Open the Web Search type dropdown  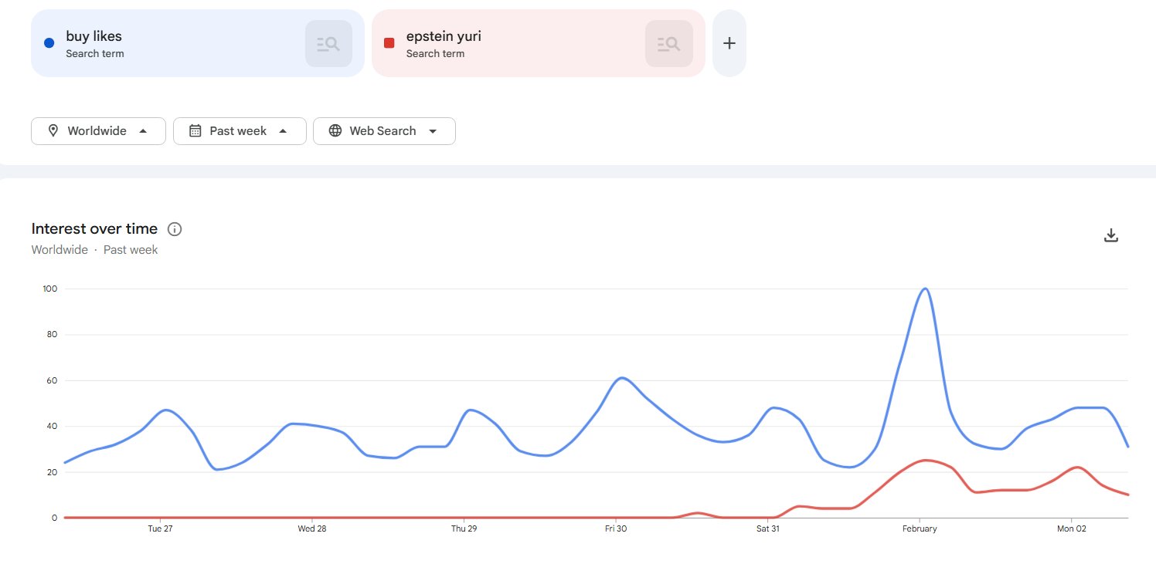(x=384, y=131)
